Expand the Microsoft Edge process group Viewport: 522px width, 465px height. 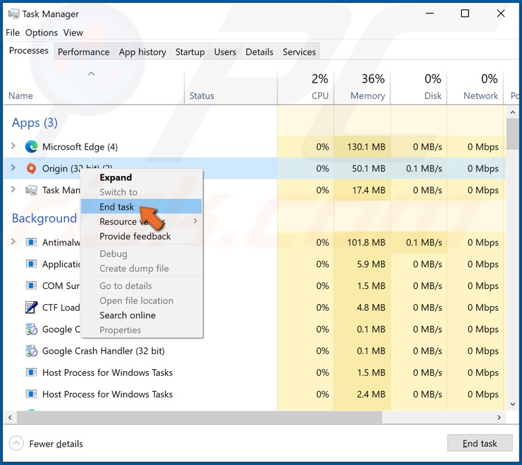(x=13, y=147)
